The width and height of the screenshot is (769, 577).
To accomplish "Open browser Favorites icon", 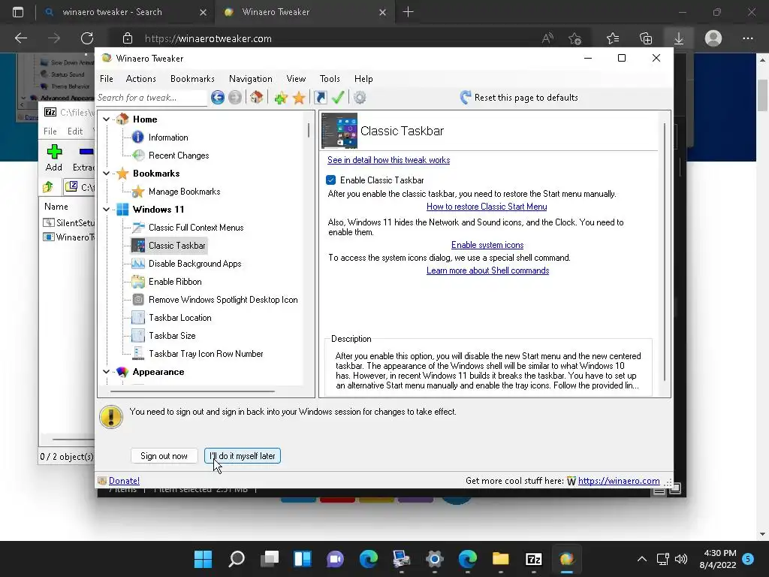I will pyautogui.click(x=613, y=38).
